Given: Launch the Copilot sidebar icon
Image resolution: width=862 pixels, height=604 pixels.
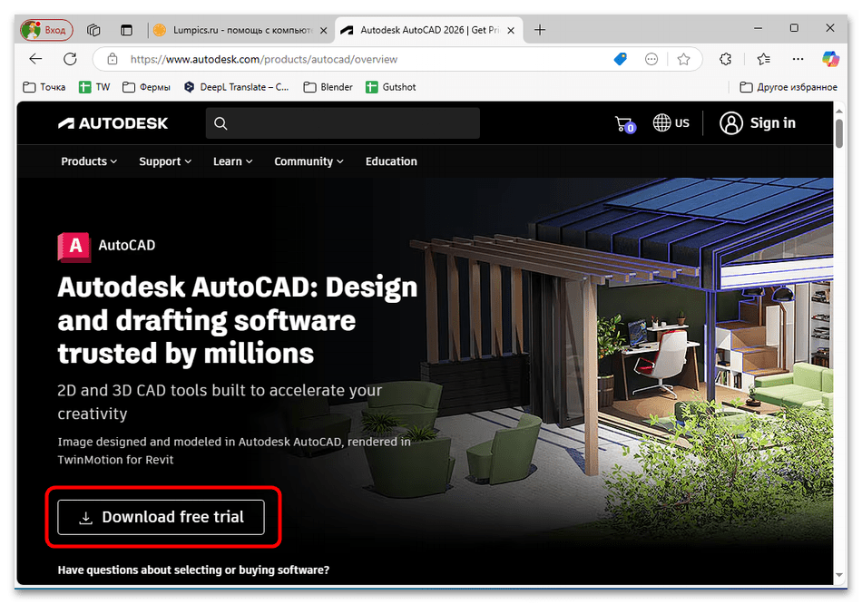Looking at the screenshot, I should pos(830,59).
